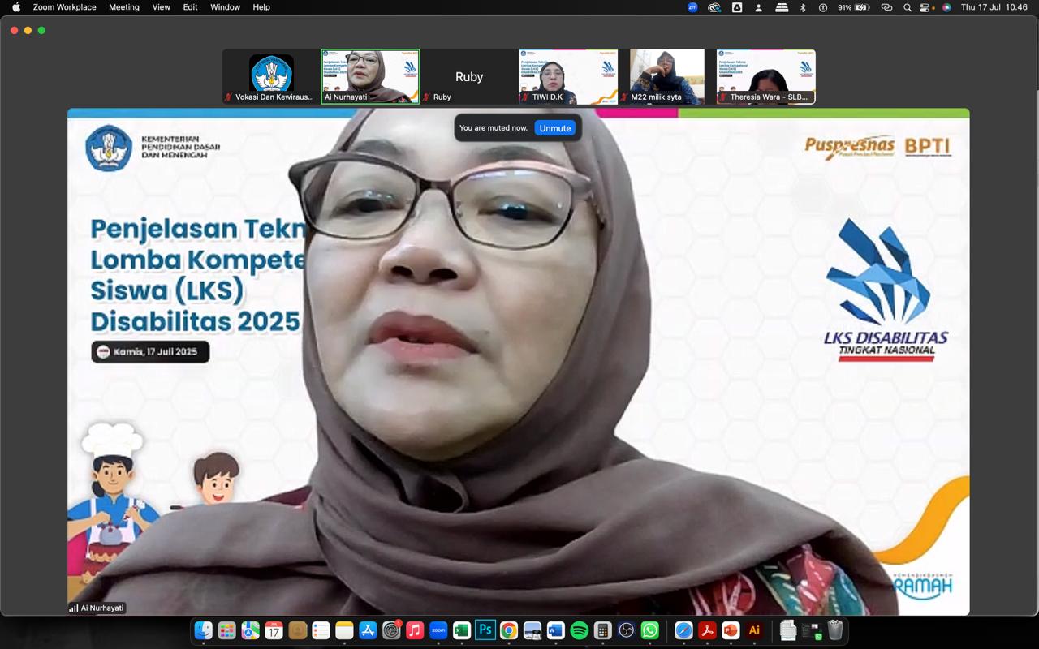Open Maps from the Dock
This screenshot has width=1039, height=649.
[250, 630]
